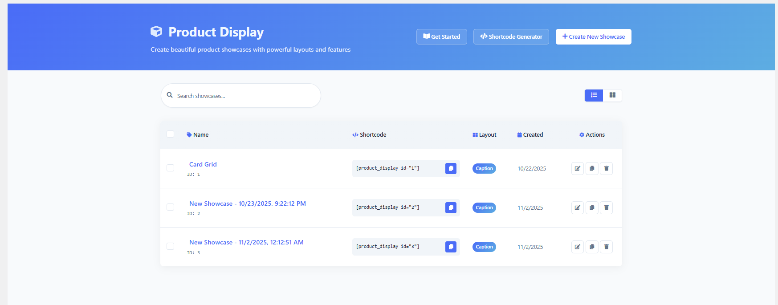778x305 pixels.
Task: Switch to grid view layout
Action: (612, 95)
